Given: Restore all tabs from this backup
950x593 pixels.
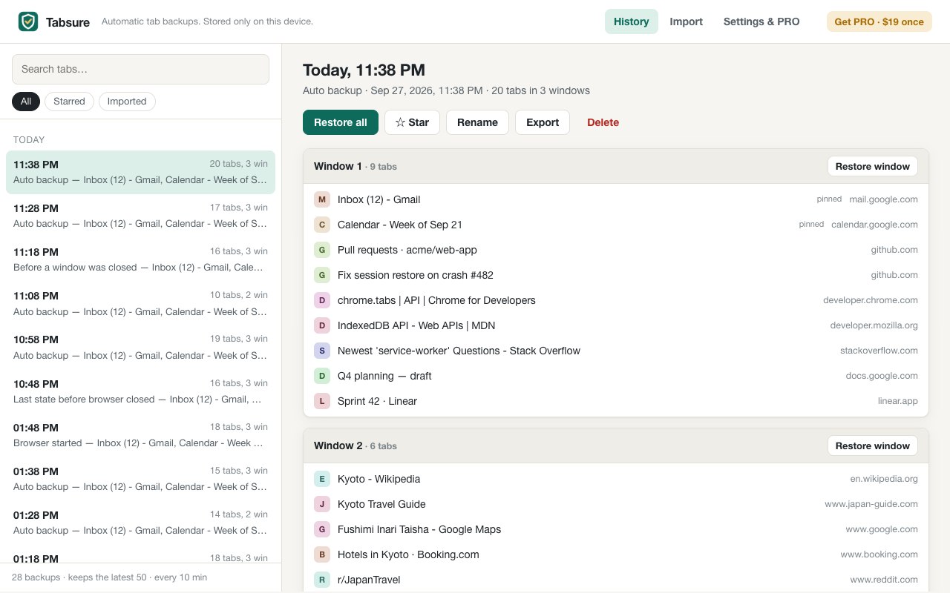Looking at the screenshot, I should [x=341, y=122].
